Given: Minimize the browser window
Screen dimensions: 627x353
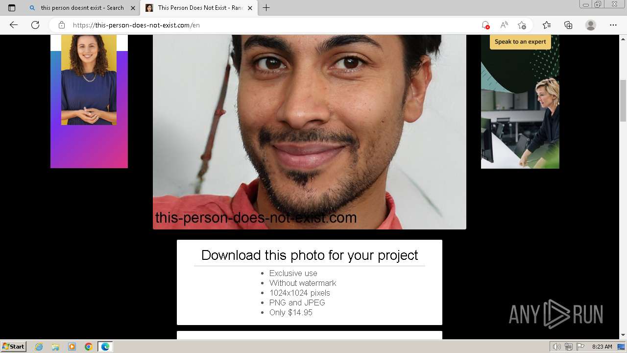Looking at the screenshot, I should 585,4.
